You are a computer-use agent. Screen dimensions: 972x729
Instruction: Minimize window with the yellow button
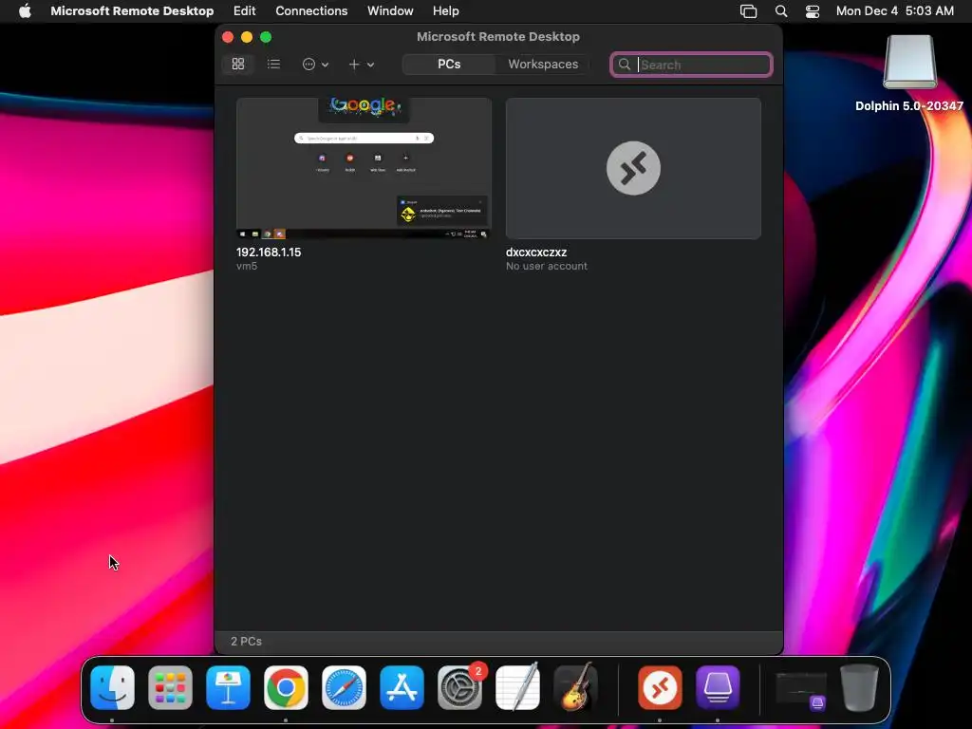point(247,37)
